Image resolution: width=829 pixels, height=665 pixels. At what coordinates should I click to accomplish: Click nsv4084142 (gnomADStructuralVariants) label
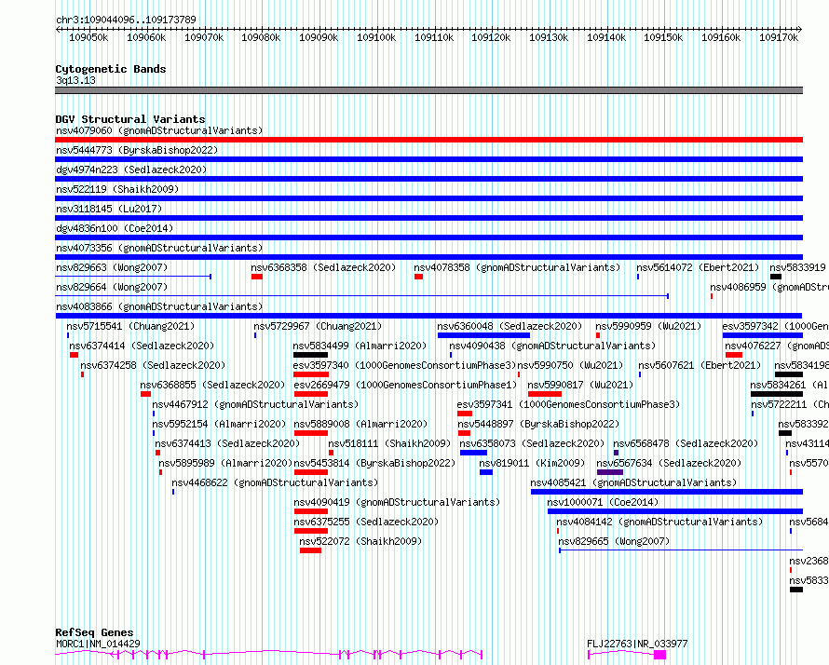coord(659,522)
